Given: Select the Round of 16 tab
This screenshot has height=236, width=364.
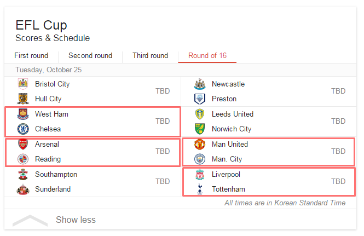Looking at the screenshot, I should click(x=207, y=55).
